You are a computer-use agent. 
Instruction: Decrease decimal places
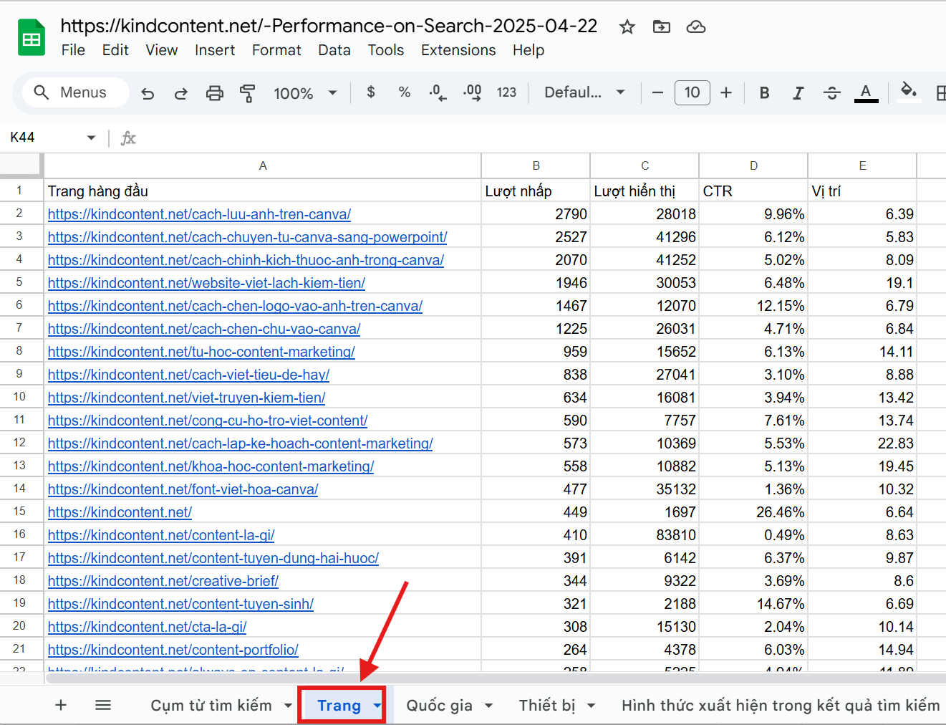point(438,92)
